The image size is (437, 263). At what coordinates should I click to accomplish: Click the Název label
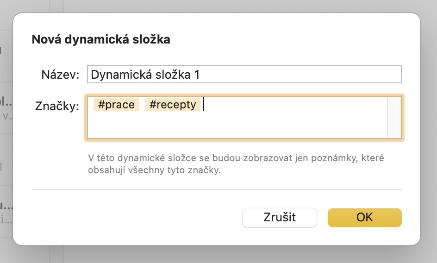coord(60,75)
